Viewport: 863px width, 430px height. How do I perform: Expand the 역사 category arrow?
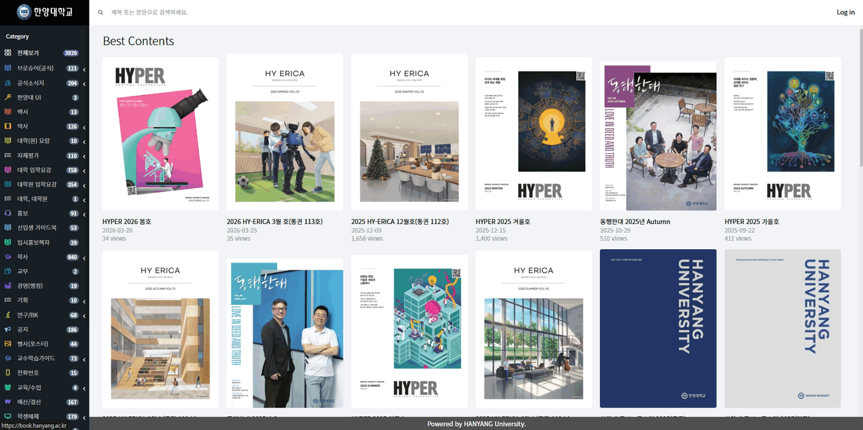[x=84, y=127]
